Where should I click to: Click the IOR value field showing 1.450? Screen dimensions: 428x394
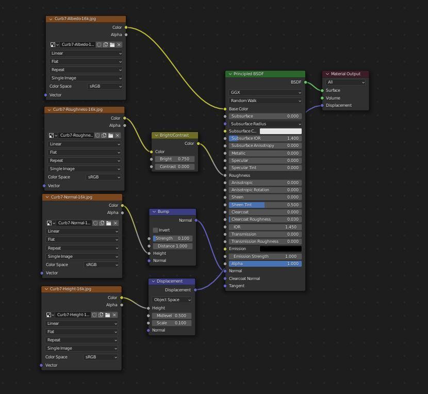tap(266, 227)
